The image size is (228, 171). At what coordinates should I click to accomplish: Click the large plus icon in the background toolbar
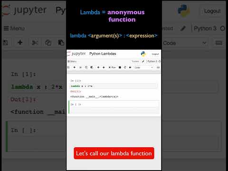click(20, 42)
